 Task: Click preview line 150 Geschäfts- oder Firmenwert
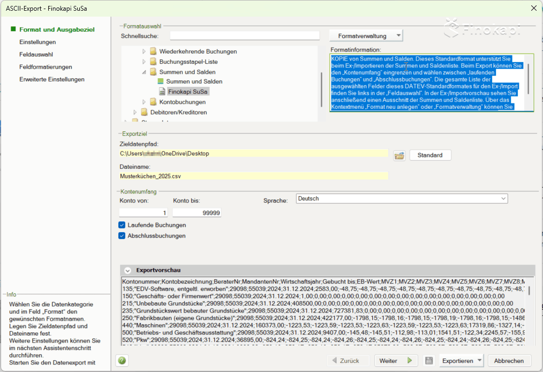click(x=313, y=296)
